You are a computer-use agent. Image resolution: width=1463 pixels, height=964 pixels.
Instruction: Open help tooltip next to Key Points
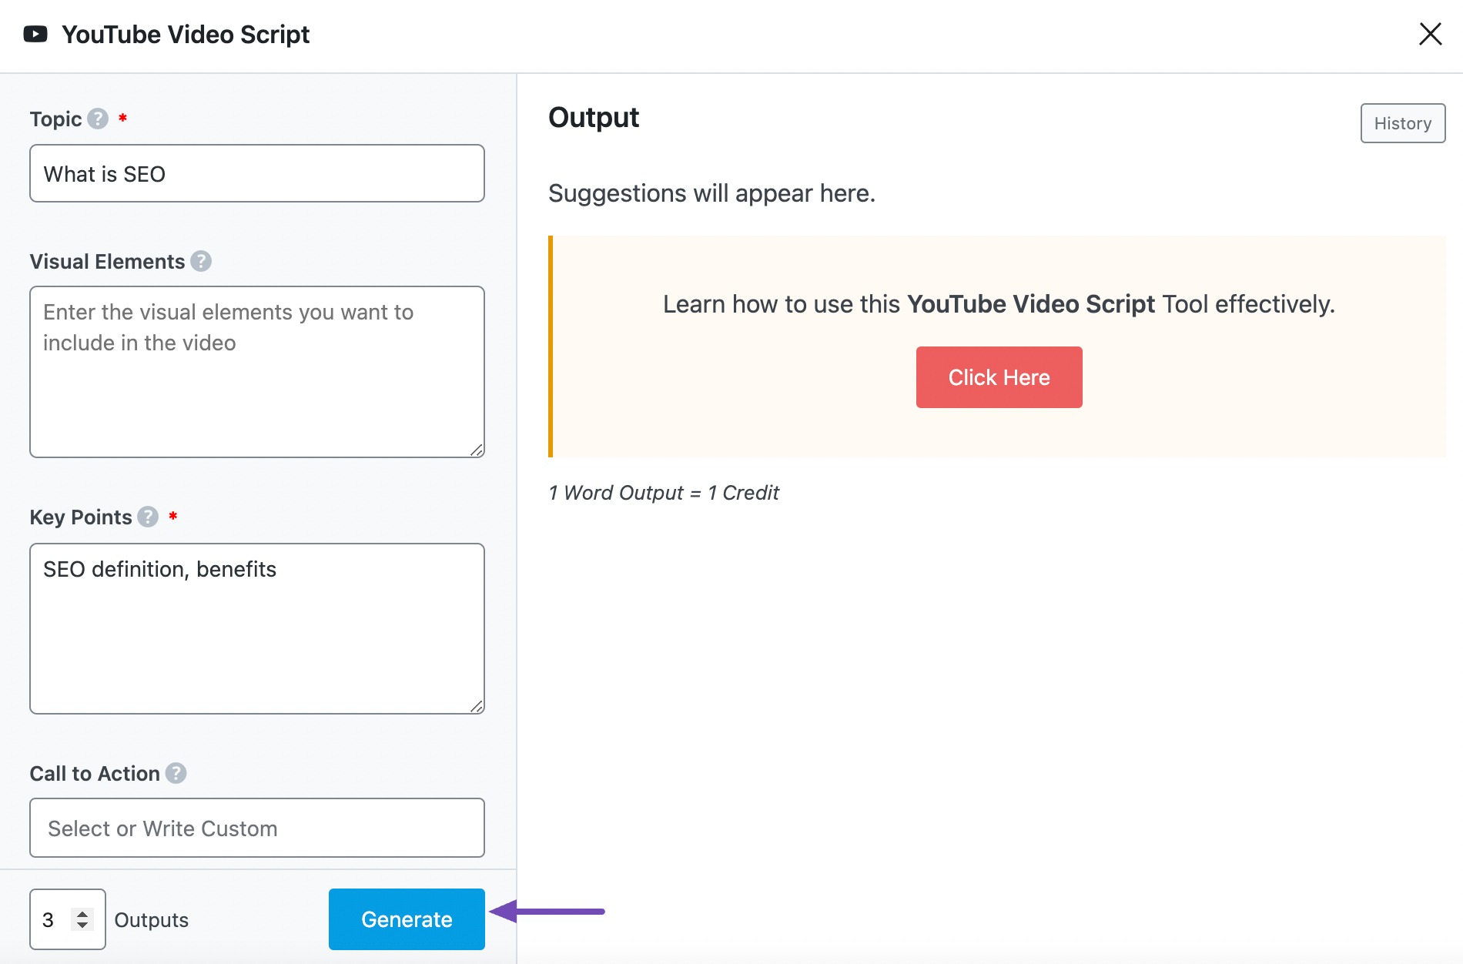click(x=148, y=517)
